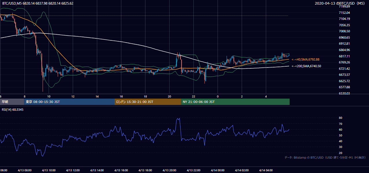369x173 pixels.
Task: Click the RSI(14) 60.3345 indicator label
Action: click(x=13, y=110)
